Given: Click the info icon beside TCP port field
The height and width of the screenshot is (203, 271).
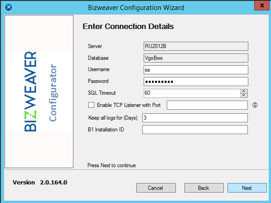Looking at the screenshot, I should tap(255, 105).
